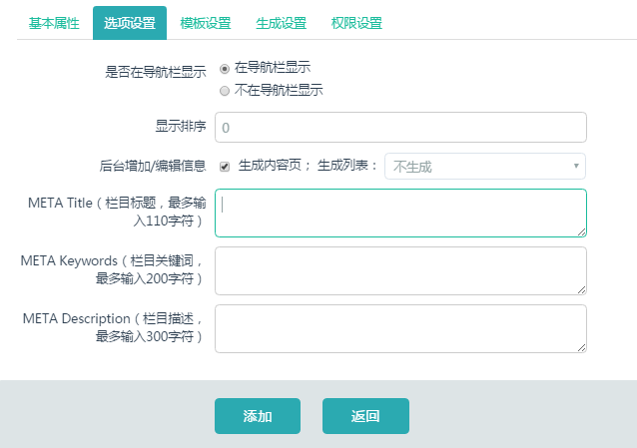Viewport: 637px width, 448px height.
Task: Click inside the META Keywords textarea
Action: (x=400, y=271)
